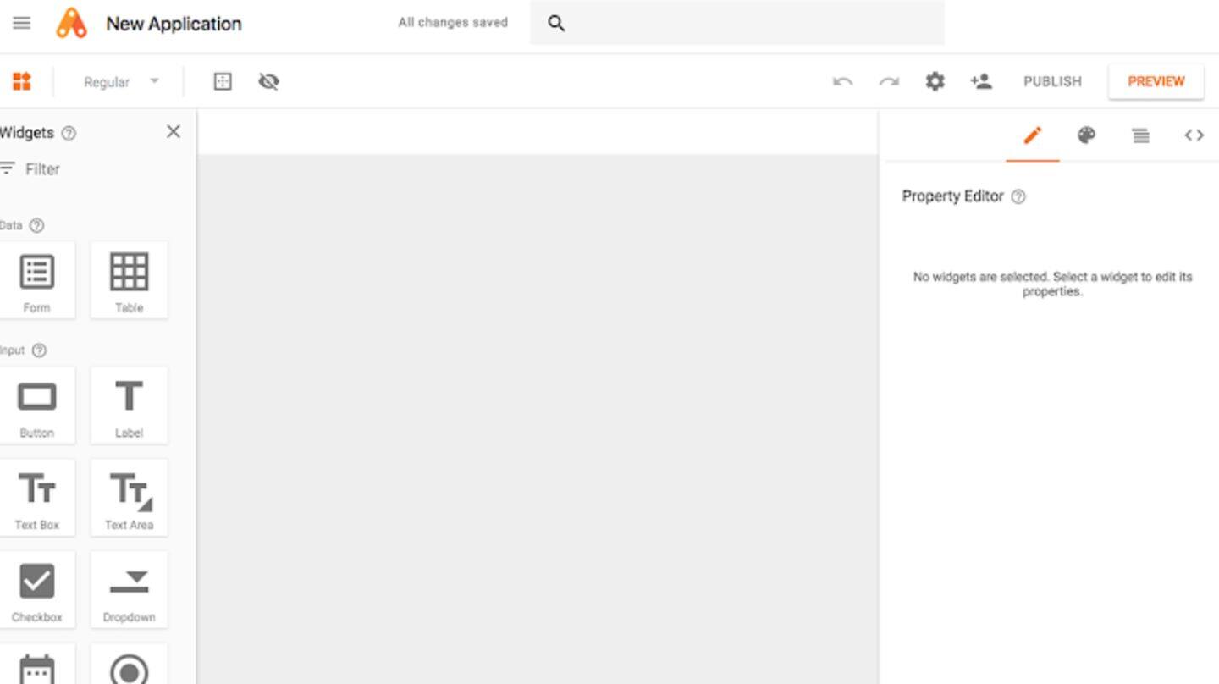1219x684 pixels.
Task: Open the hamburger navigation menu
Action: point(22,23)
